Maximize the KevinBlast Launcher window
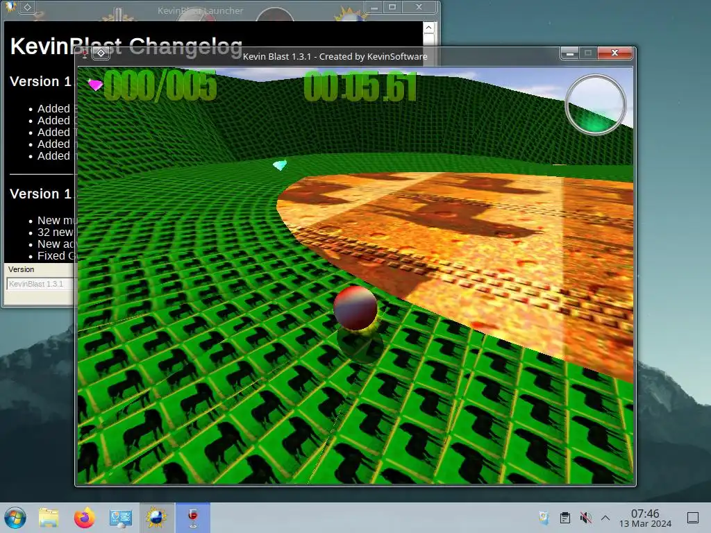 392,7
